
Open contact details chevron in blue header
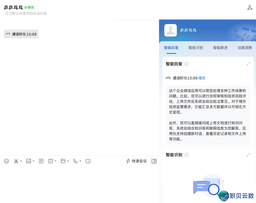pos(250,30)
